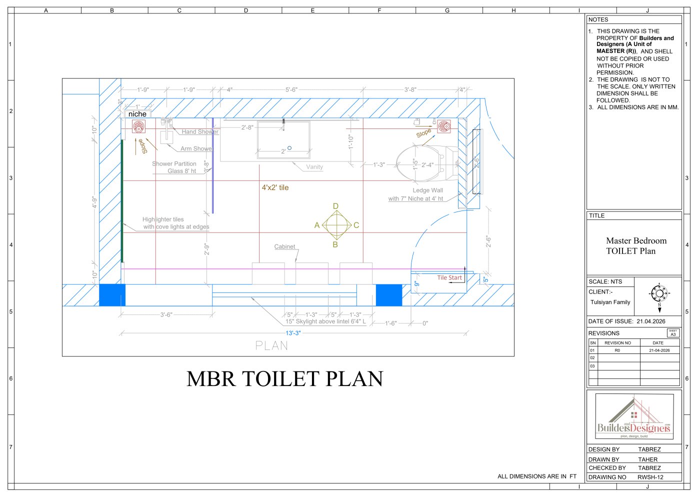
Task: Click the '21-04-2026' revision date cell
Action: [659, 350]
